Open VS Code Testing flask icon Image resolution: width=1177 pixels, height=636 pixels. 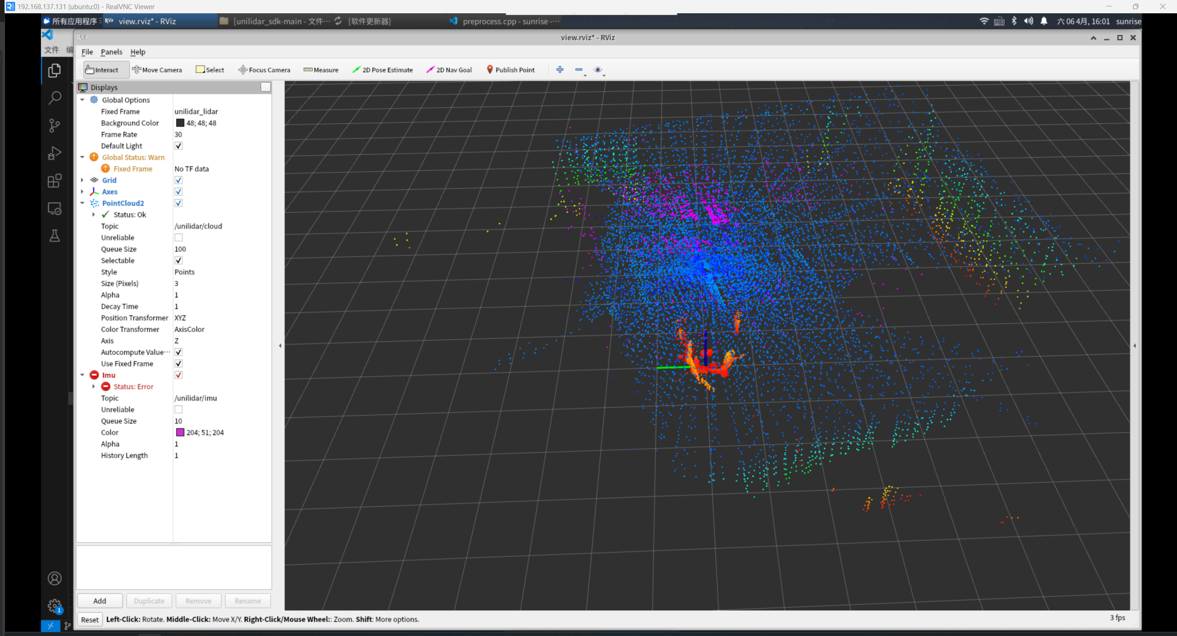pyautogui.click(x=55, y=236)
